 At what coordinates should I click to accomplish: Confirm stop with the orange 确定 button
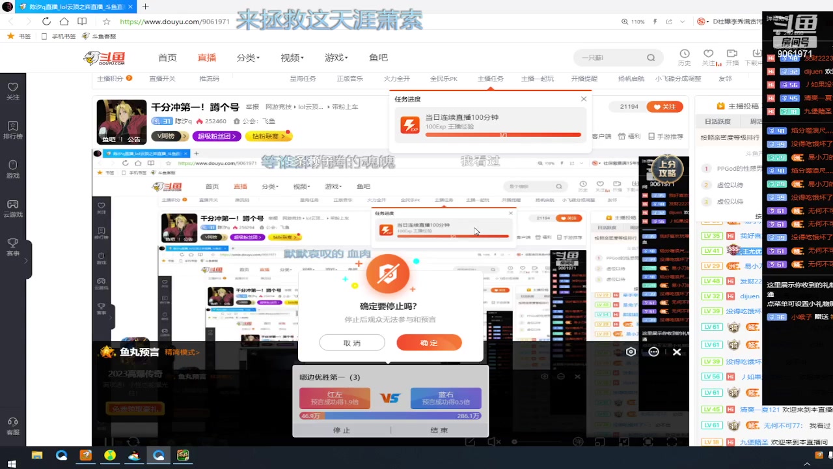coord(429,343)
